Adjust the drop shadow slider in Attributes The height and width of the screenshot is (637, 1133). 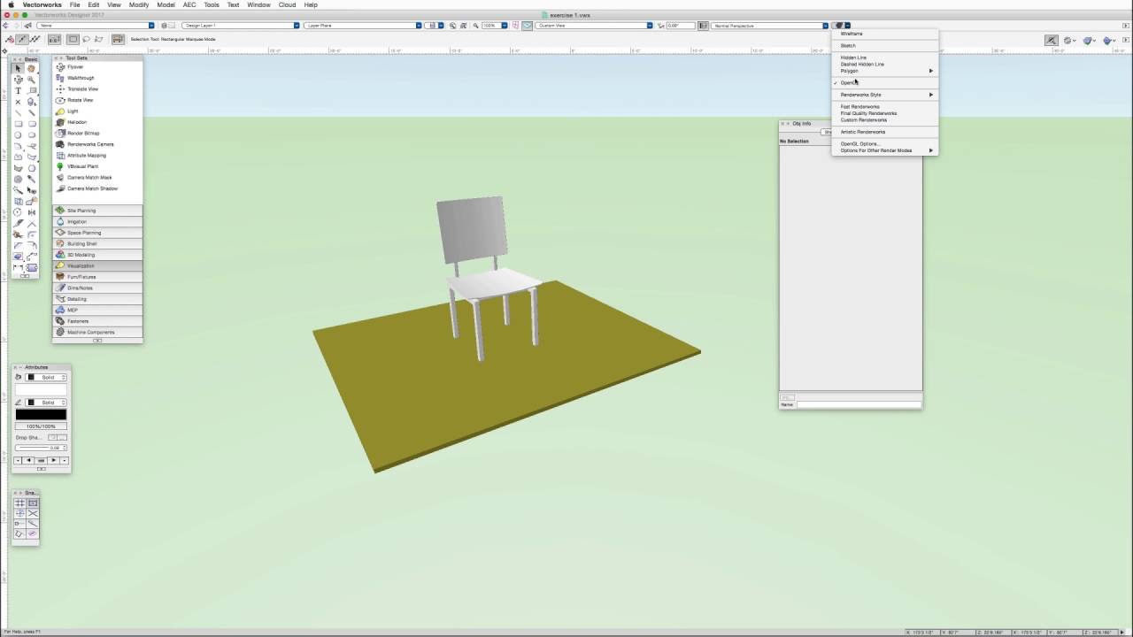click(x=41, y=448)
